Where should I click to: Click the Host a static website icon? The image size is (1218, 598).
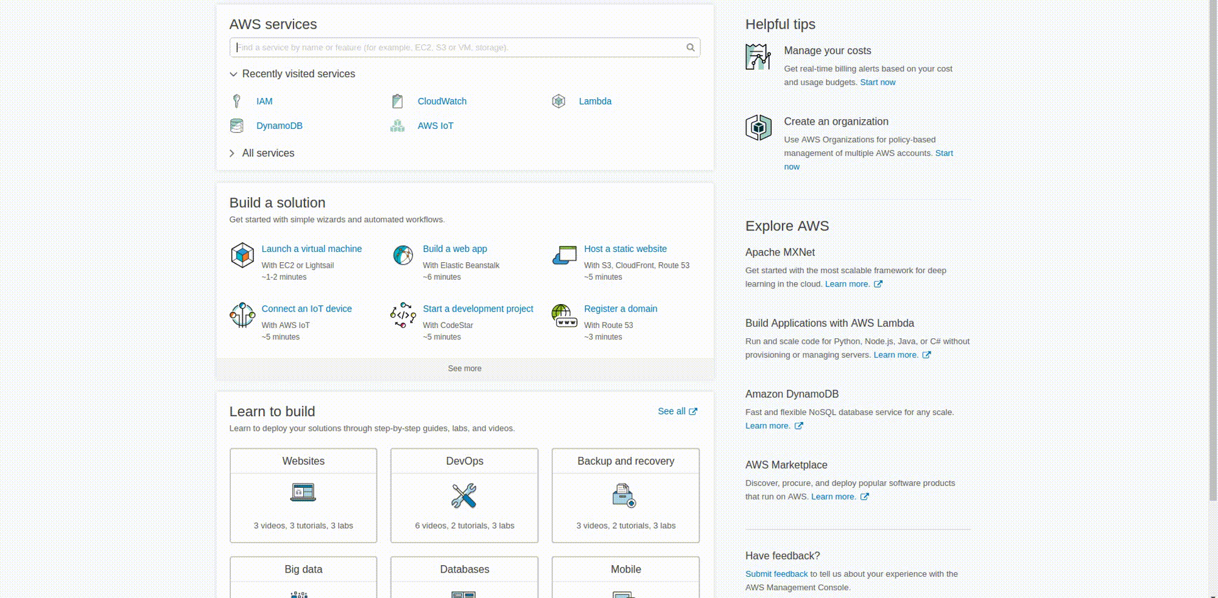click(x=564, y=255)
